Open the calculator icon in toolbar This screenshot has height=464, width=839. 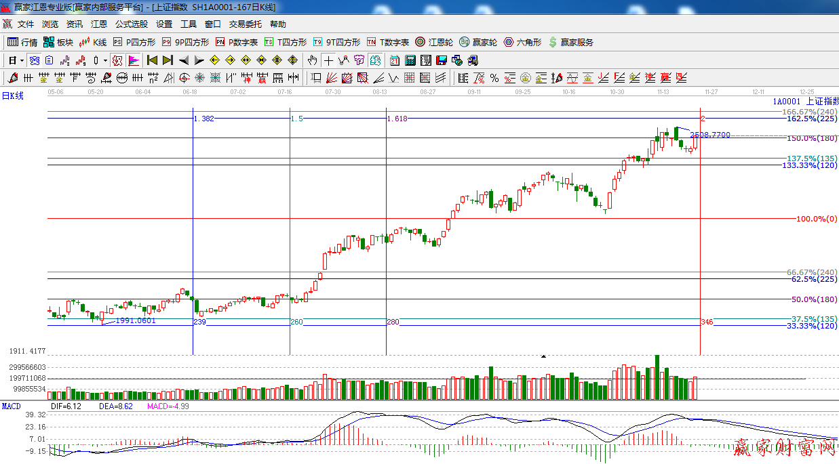[410, 60]
